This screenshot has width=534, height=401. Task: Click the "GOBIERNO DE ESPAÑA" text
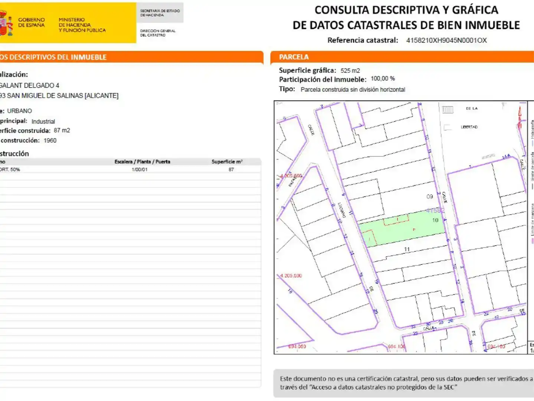tap(32, 22)
